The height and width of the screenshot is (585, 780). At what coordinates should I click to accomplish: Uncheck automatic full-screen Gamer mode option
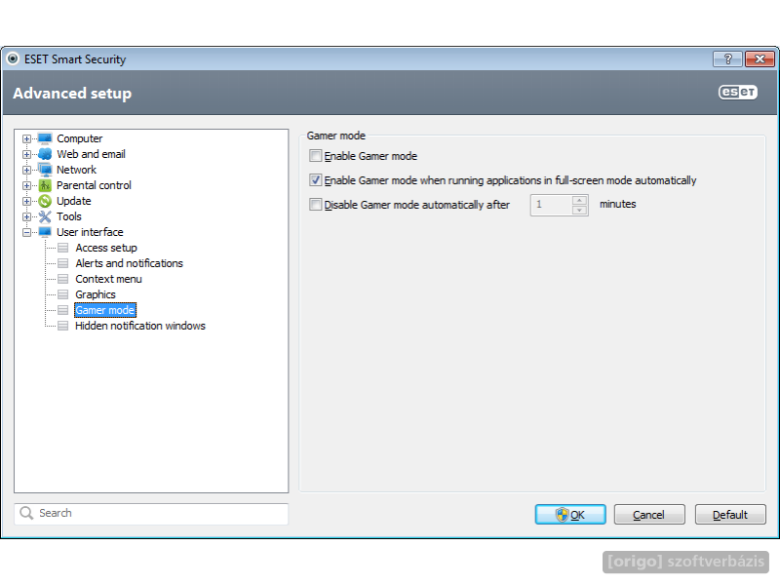(x=315, y=180)
